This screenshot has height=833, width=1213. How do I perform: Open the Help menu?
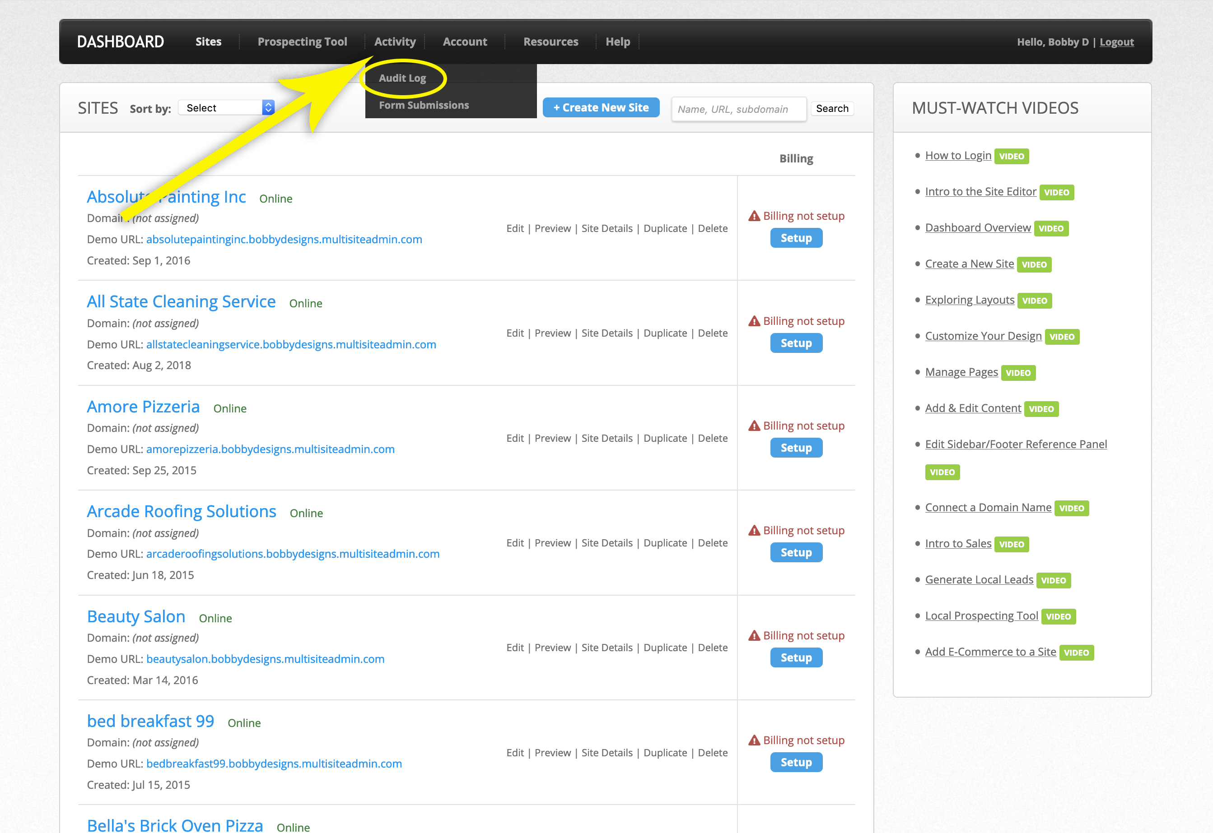point(618,42)
